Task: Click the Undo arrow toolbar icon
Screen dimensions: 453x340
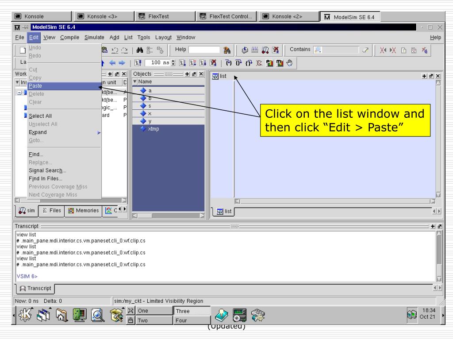Action: point(115,50)
